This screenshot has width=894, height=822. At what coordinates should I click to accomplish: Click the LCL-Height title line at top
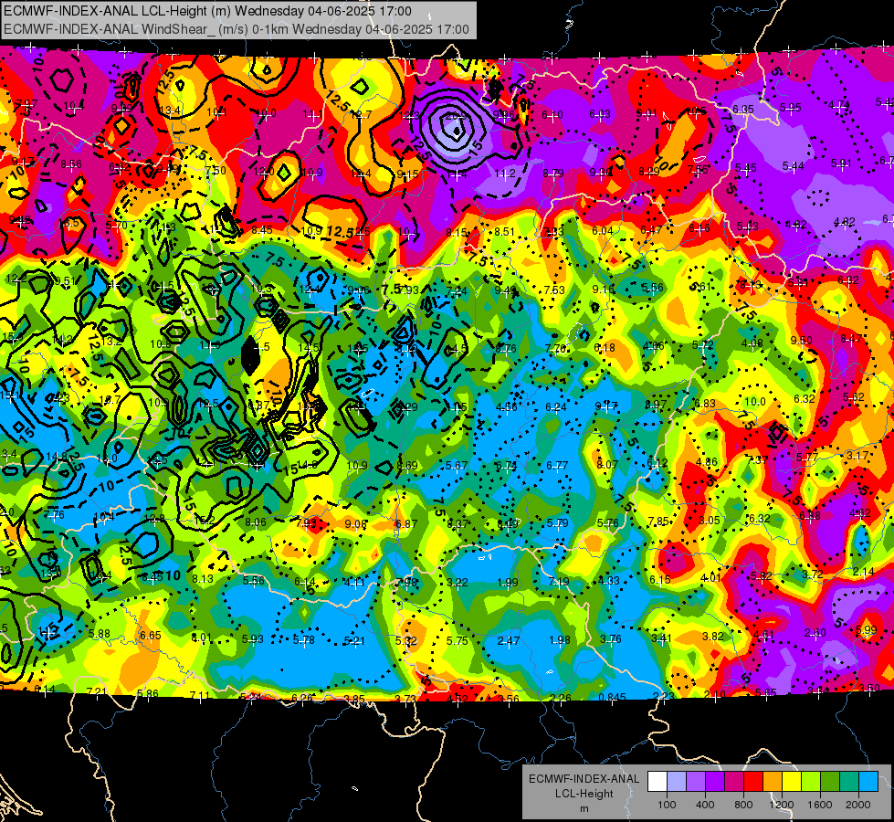click(x=207, y=11)
